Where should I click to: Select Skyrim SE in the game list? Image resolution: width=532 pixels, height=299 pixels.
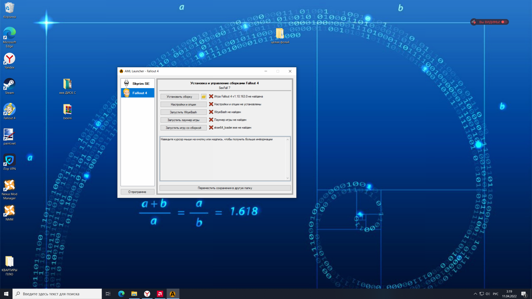[x=138, y=83]
